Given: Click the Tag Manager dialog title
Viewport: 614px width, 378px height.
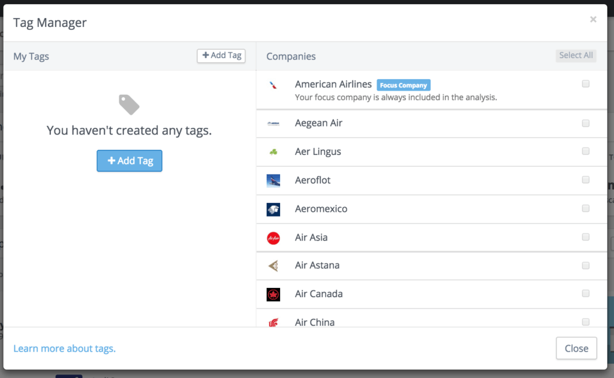Looking at the screenshot, I should point(50,23).
